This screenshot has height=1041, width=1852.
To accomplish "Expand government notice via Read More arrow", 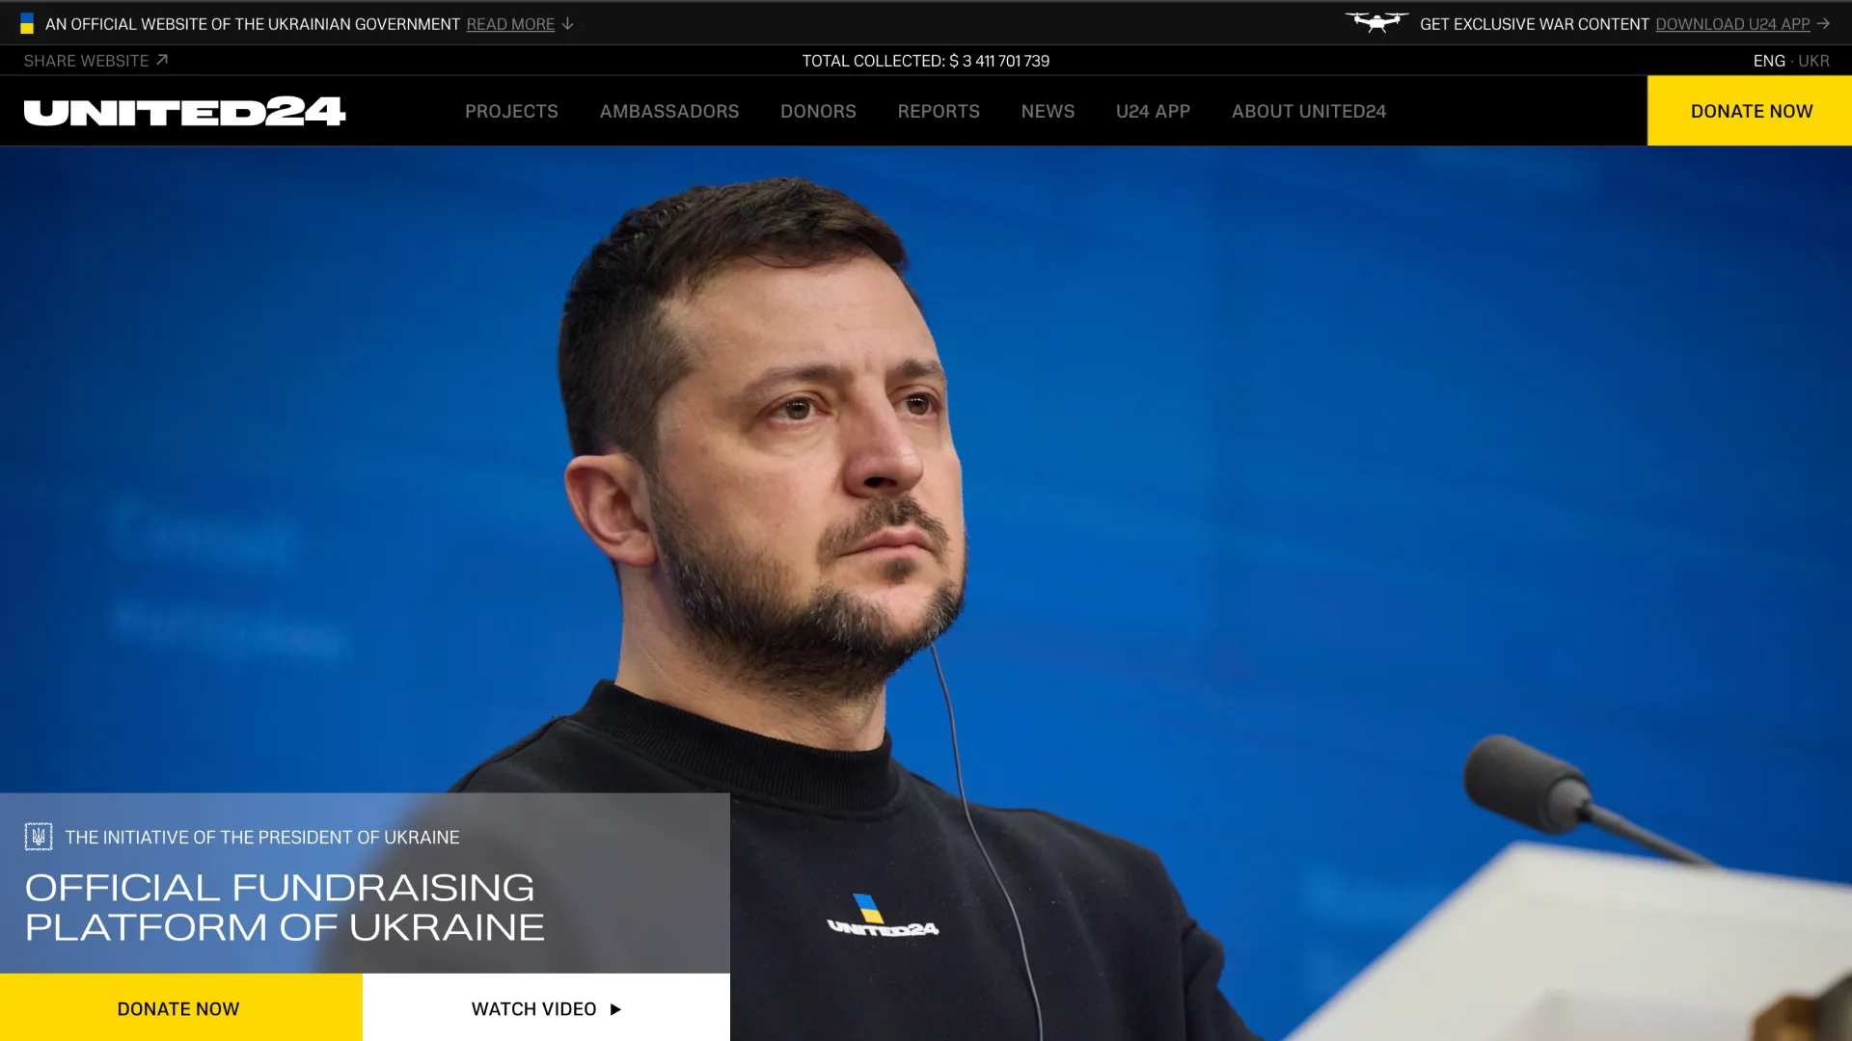I will coord(568,24).
